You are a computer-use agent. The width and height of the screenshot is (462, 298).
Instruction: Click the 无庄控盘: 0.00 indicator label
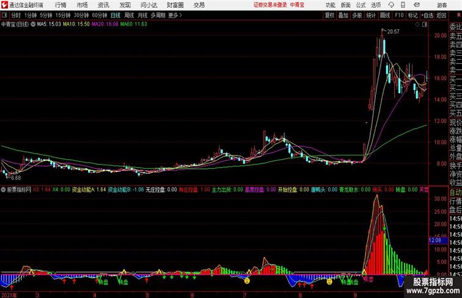tap(161, 190)
